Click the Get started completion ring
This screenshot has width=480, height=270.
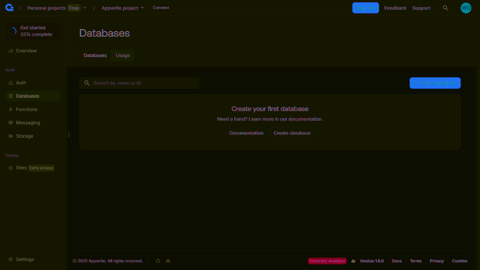[x=12, y=31]
